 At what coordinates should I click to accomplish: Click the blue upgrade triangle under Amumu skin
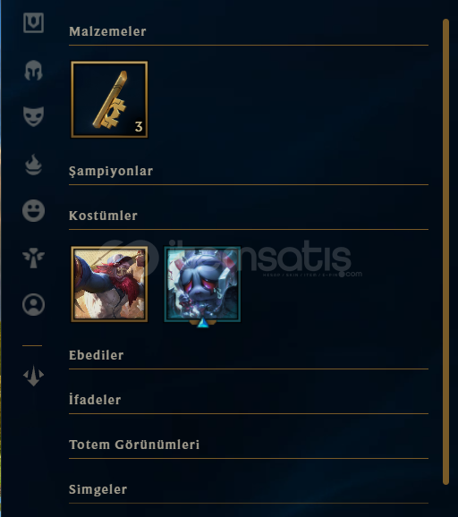(x=202, y=323)
